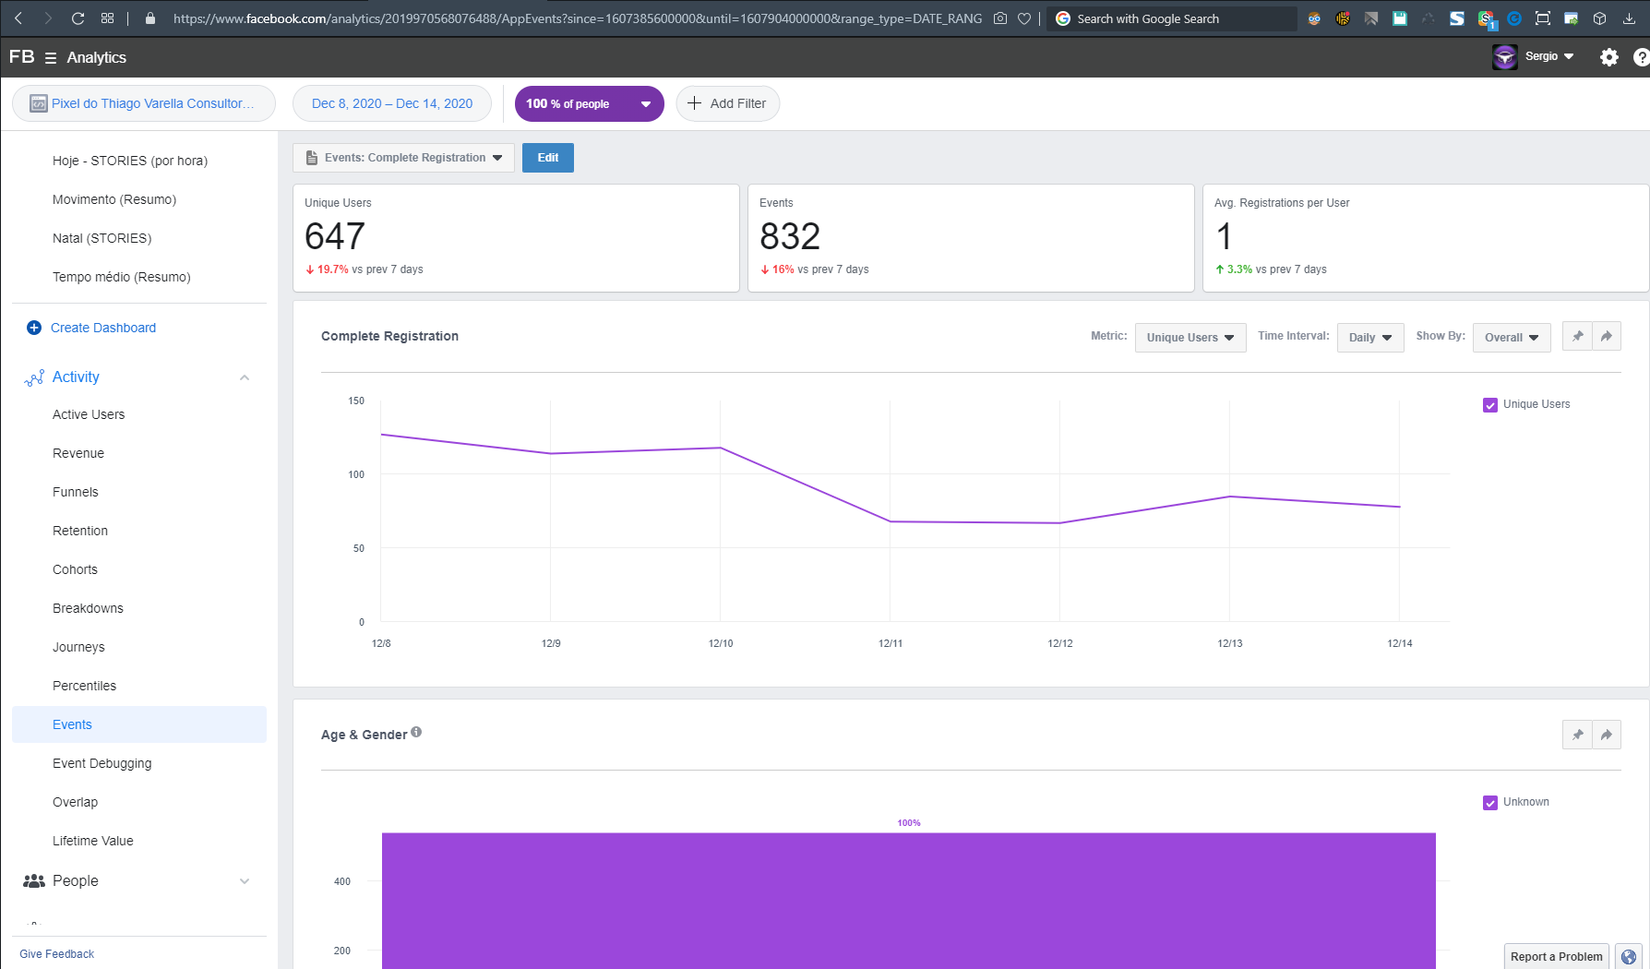Click the Age & Gender info icon
Viewport: 1650px width, 969px height.
[x=416, y=733]
